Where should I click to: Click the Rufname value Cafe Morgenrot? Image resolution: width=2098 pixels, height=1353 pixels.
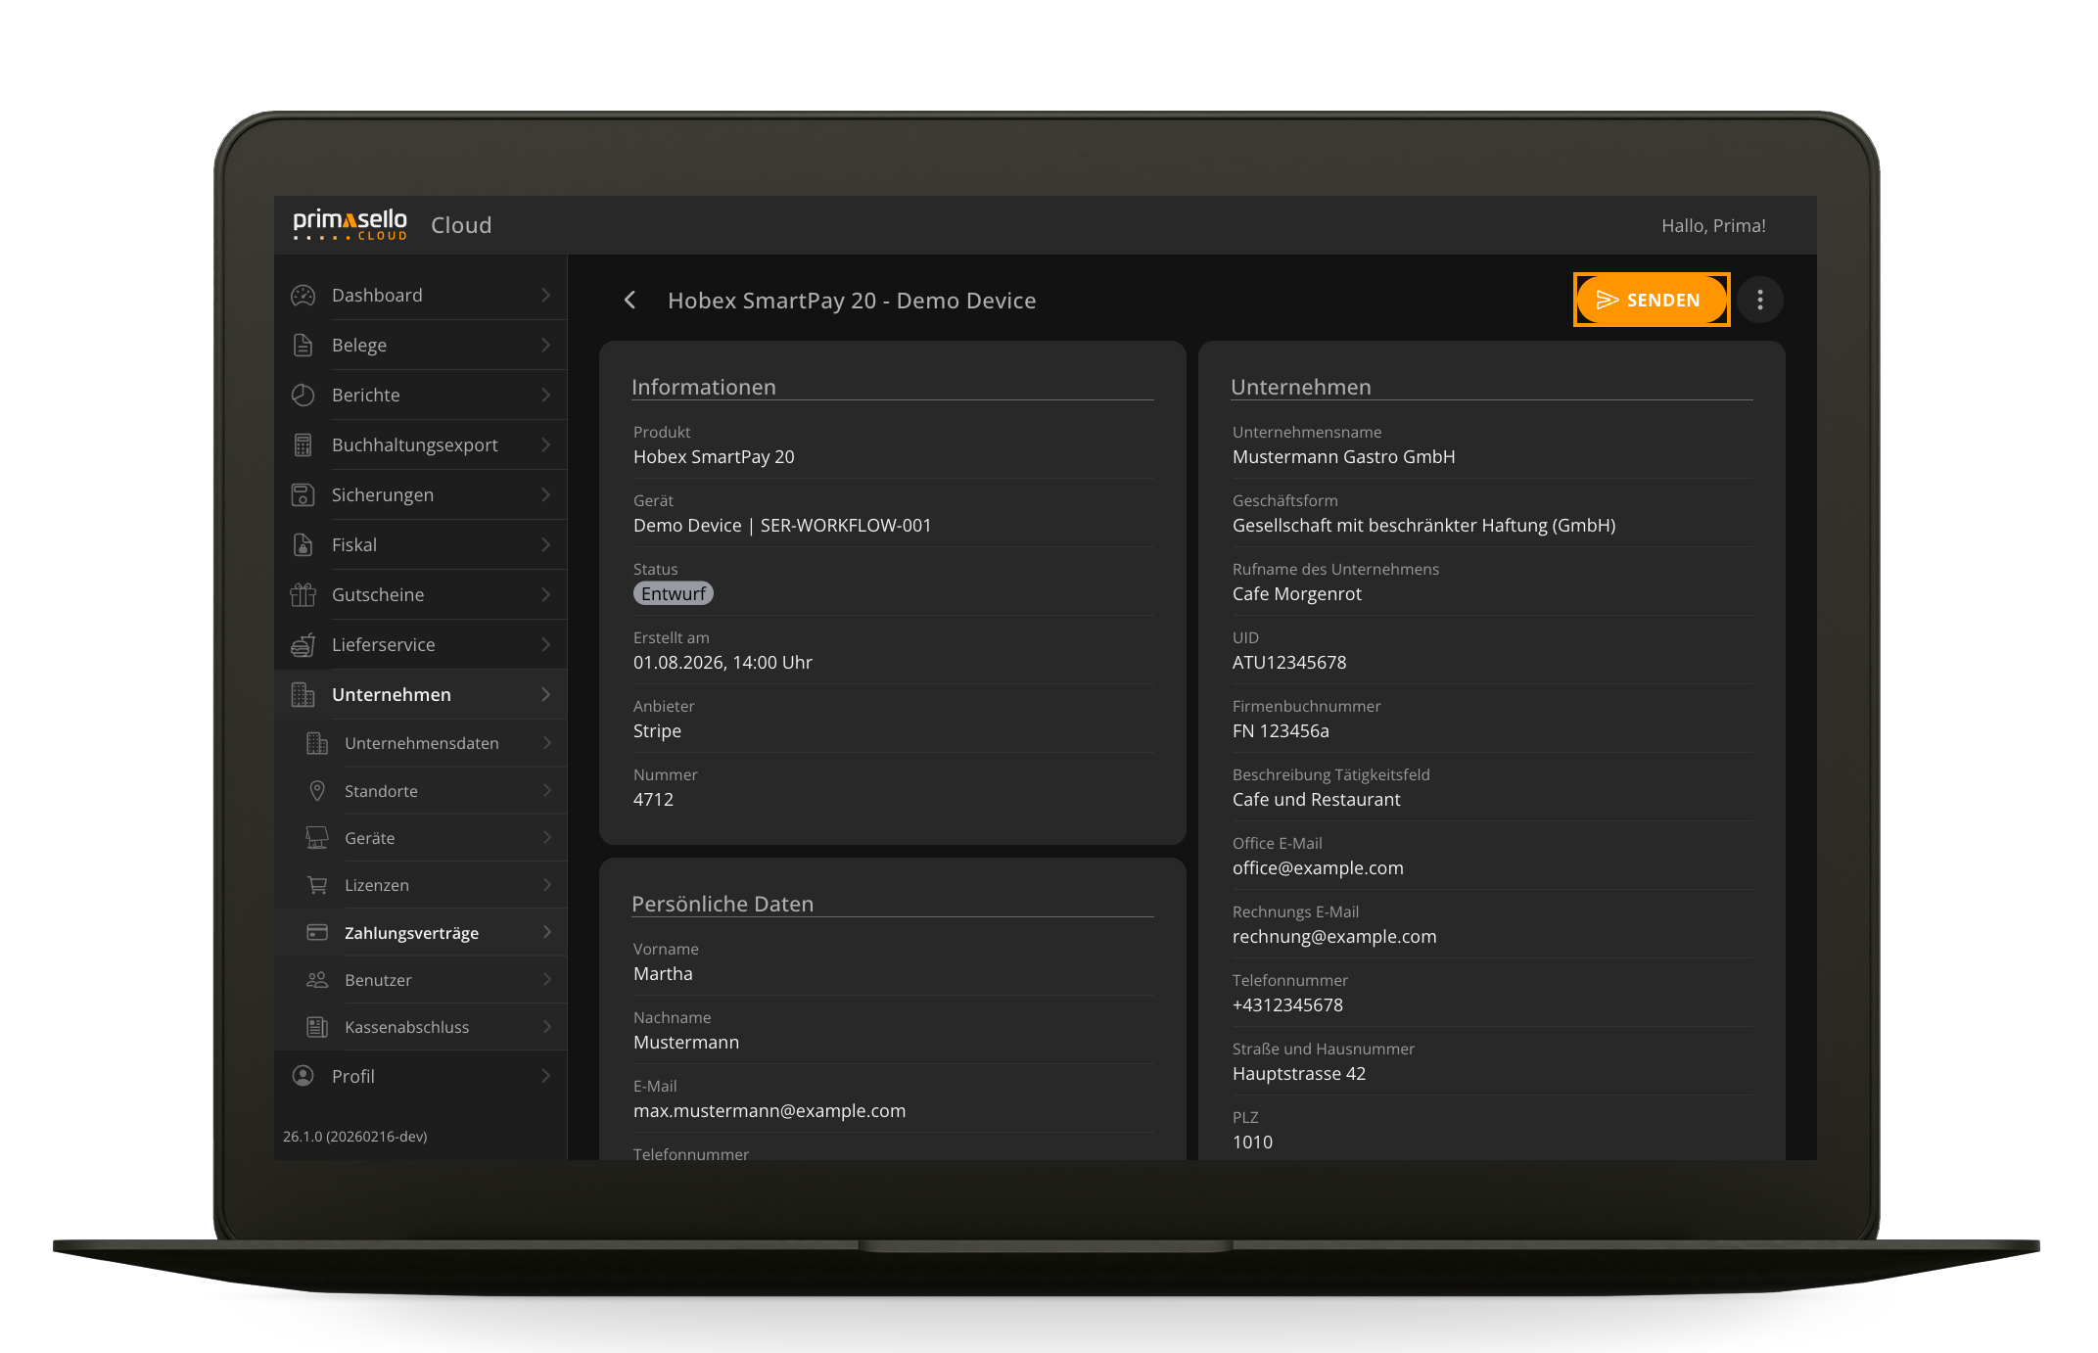tap(1297, 593)
